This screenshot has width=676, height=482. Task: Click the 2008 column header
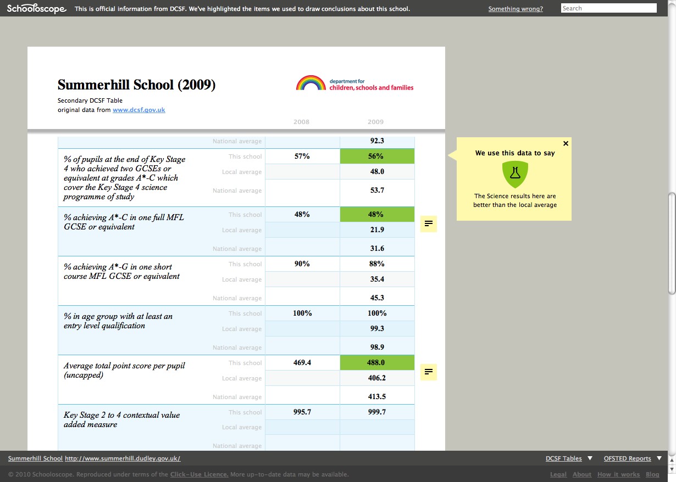(x=301, y=122)
